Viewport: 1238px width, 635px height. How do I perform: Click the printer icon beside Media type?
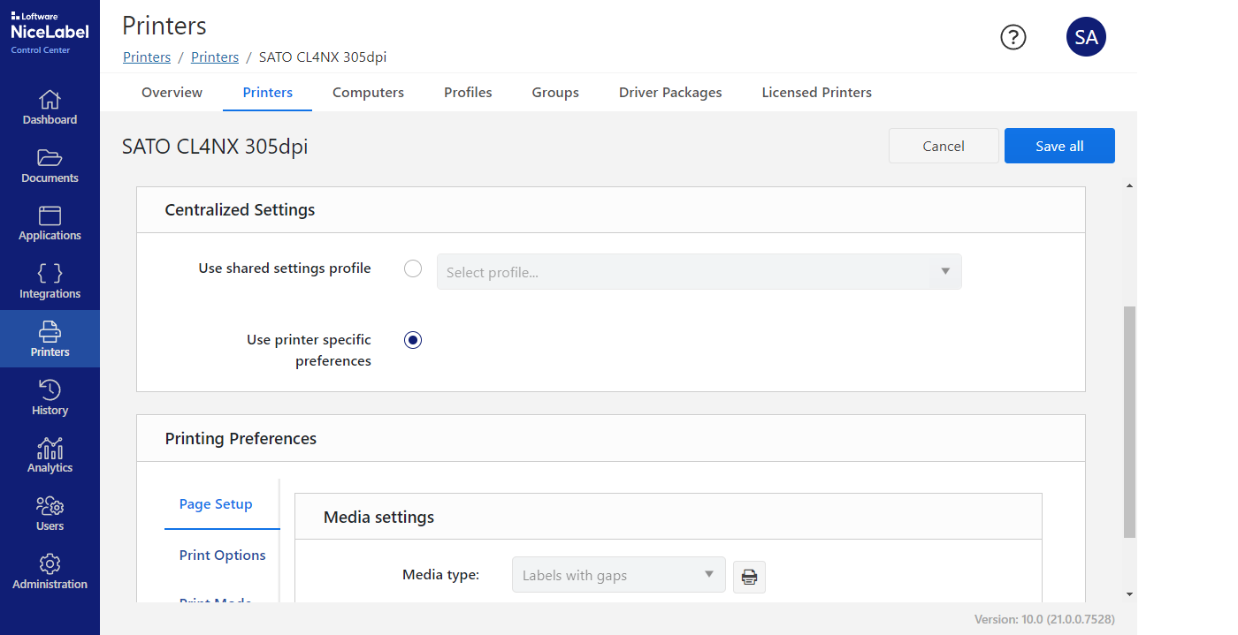coord(749,577)
